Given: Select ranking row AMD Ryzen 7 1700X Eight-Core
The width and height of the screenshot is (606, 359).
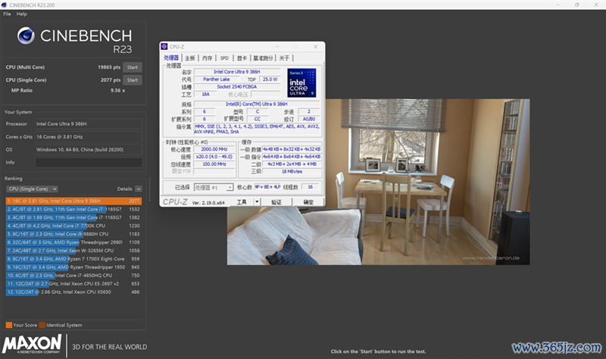Looking at the screenshot, I should (73, 259).
